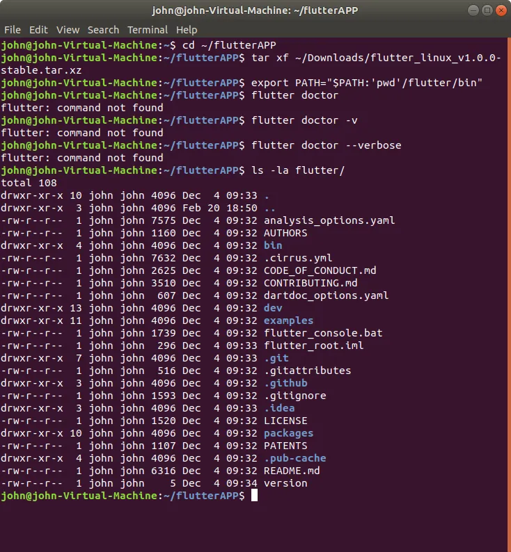The width and height of the screenshot is (511, 552).
Task: Click 'stable.tar.xz' wrapped line text
Action: click(x=41, y=70)
